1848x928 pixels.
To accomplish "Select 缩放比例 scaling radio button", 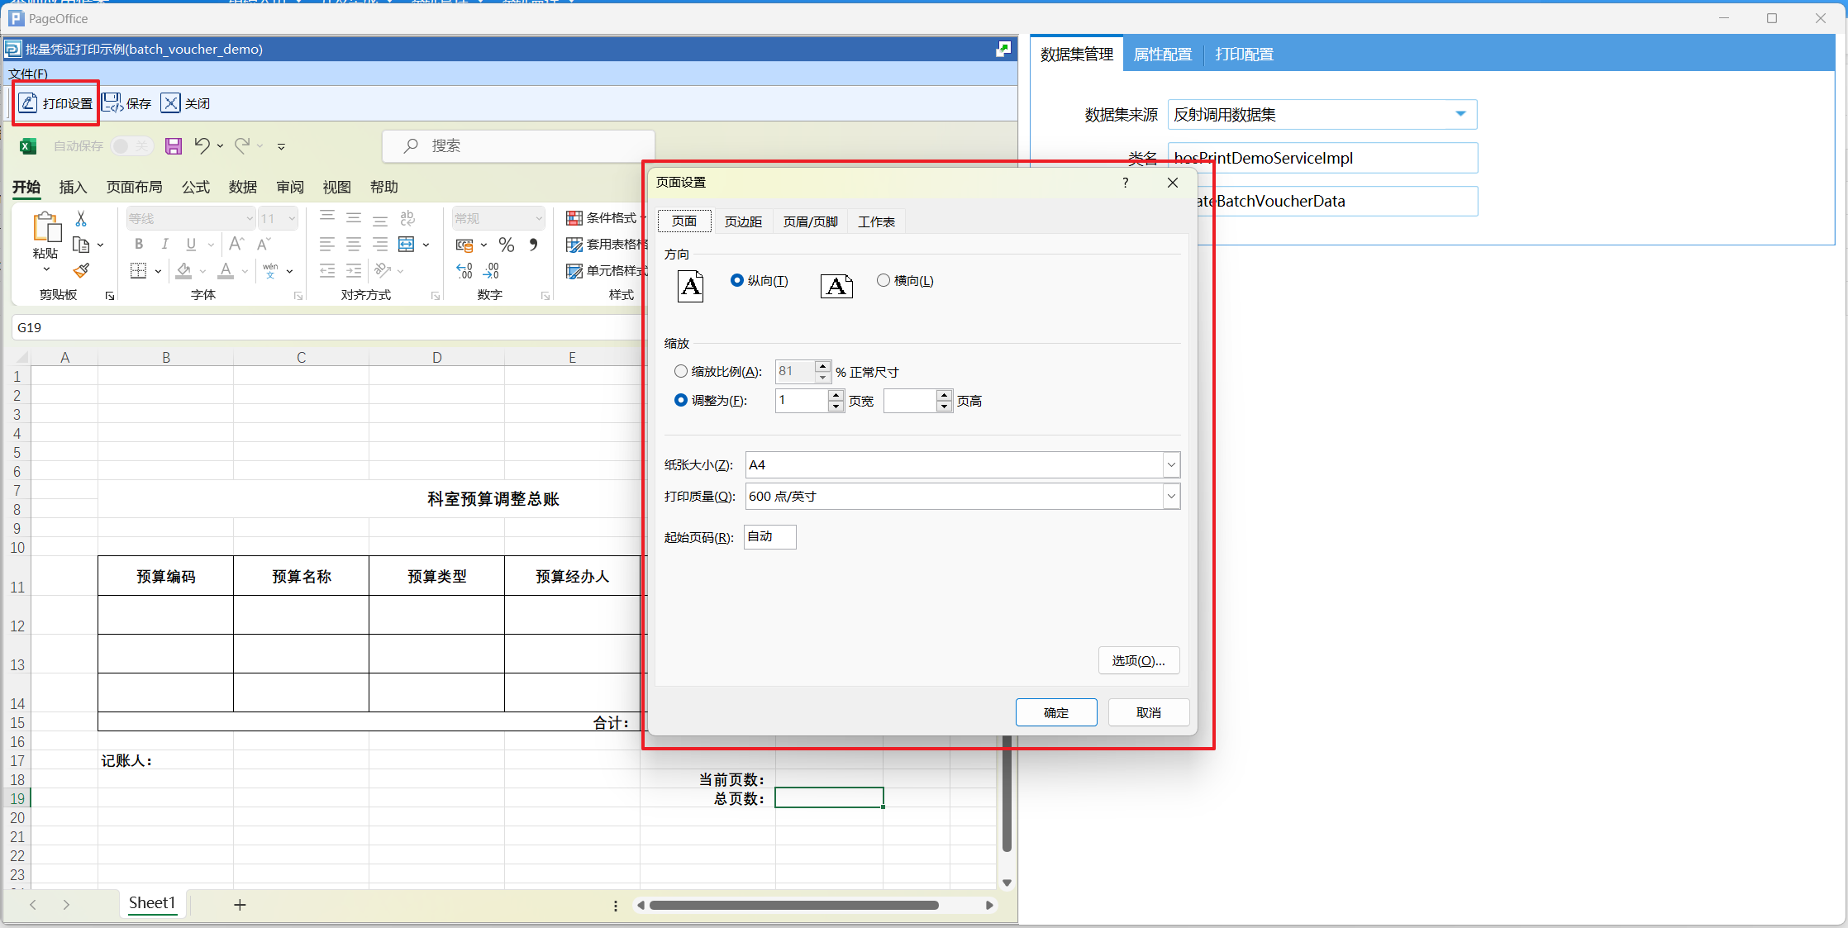I will click(681, 372).
